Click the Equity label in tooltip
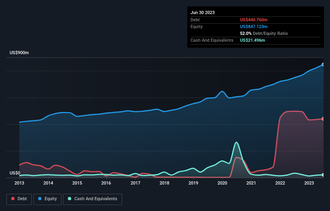This screenshot has width=330, height=211. pos(197,26)
